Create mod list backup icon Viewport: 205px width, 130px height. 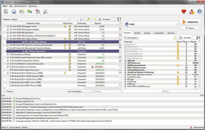pyautogui.click(x=100, y=19)
